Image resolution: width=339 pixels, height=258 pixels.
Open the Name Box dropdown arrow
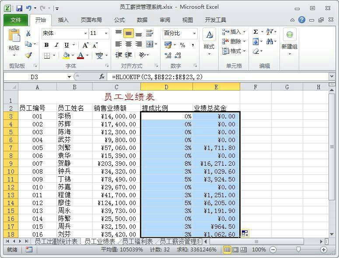click(69, 77)
